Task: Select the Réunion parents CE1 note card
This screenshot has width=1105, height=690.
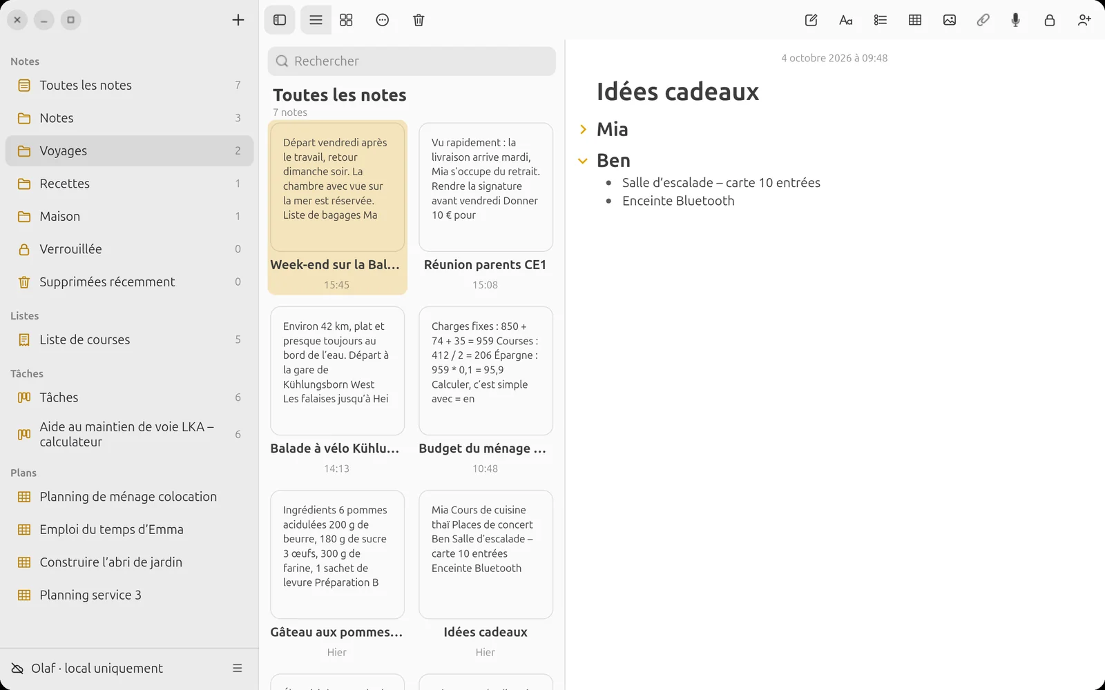Action: pos(486,208)
